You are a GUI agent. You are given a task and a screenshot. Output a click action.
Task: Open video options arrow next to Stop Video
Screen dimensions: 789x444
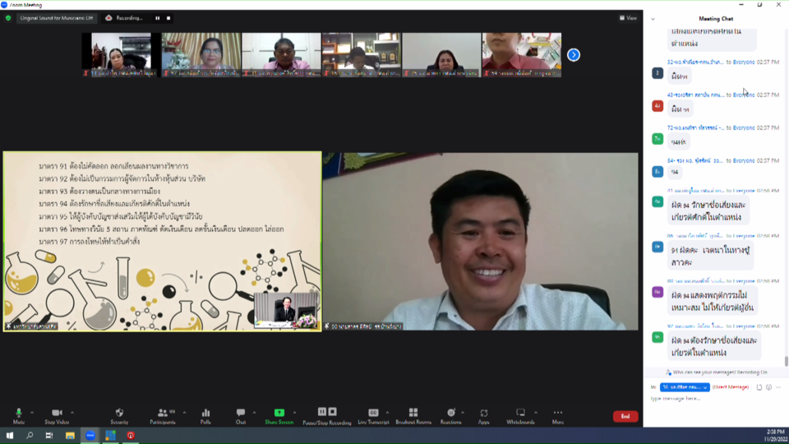(x=72, y=413)
